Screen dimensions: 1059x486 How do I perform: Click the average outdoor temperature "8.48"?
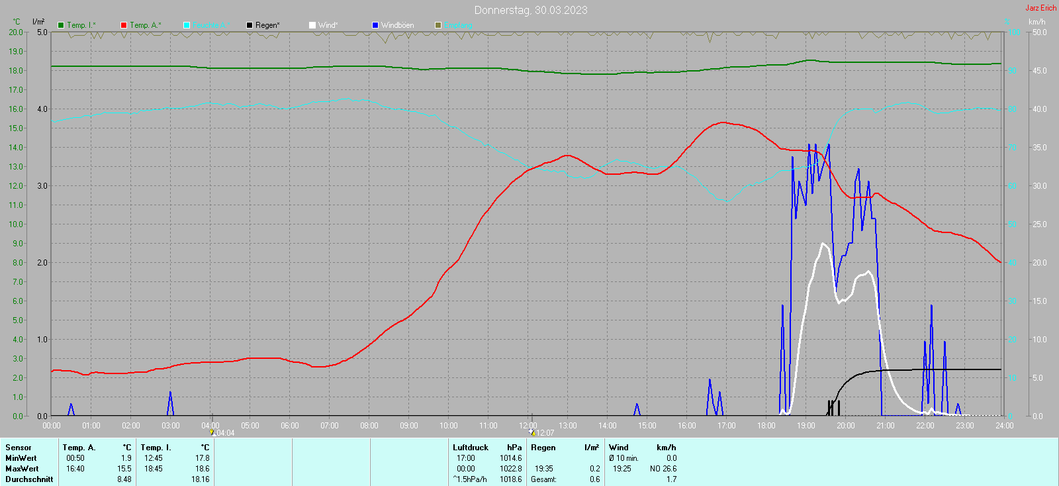[124, 479]
